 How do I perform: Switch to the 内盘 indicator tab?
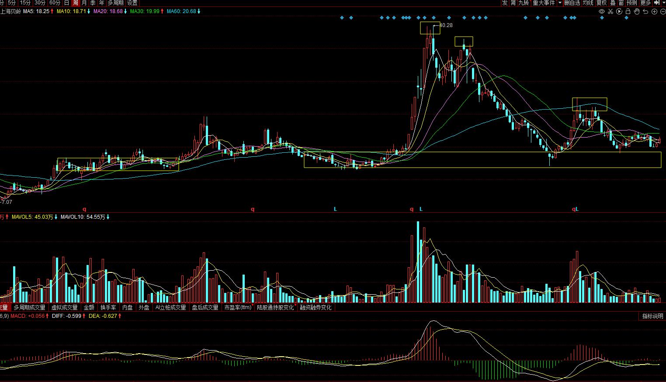128,307
